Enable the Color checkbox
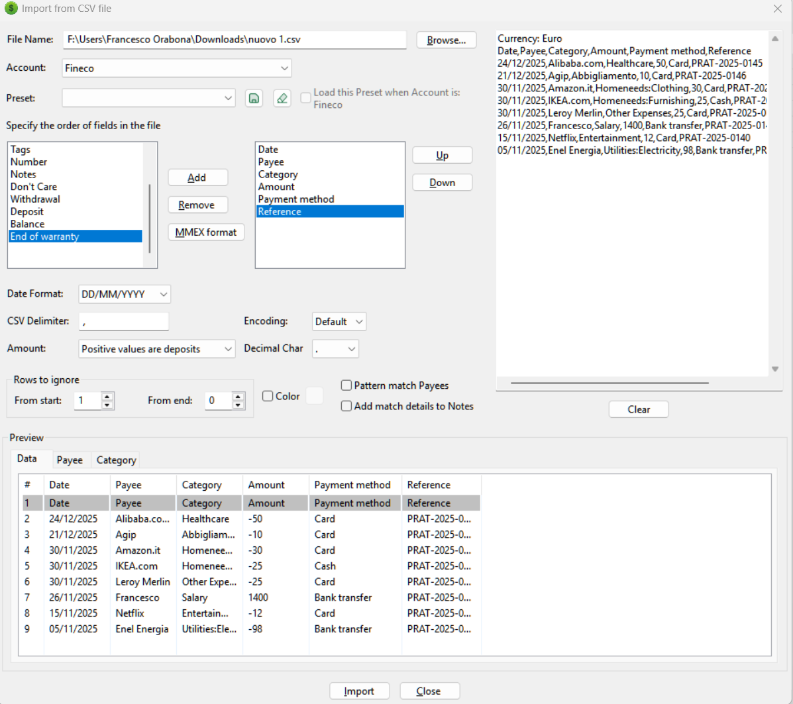This screenshot has height=704, width=793. pyautogui.click(x=268, y=396)
